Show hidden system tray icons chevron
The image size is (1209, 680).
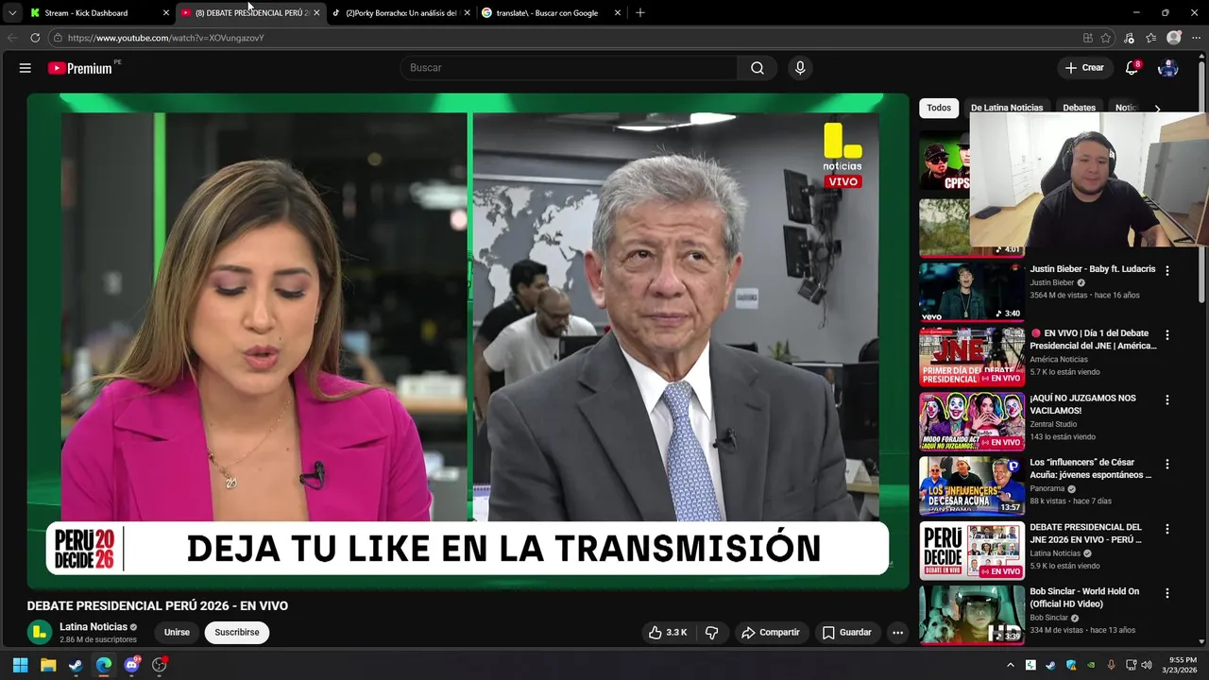pos(1010,665)
